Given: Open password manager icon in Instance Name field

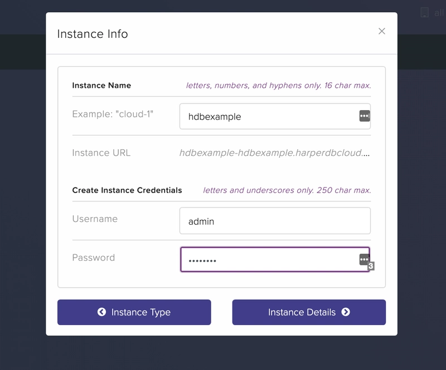Looking at the screenshot, I should [x=365, y=116].
